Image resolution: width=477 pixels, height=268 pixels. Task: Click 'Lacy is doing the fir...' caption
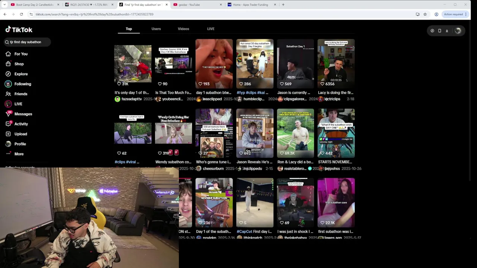335,93
